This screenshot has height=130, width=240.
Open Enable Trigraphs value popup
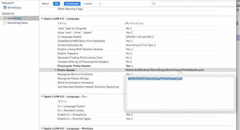tap(129, 53)
